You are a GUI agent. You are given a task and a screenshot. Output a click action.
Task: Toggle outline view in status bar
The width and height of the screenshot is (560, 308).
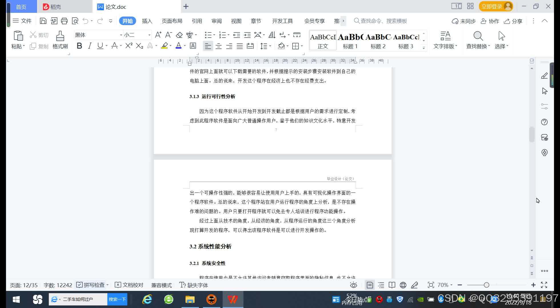pyautogui.click(x=381, y=285)
